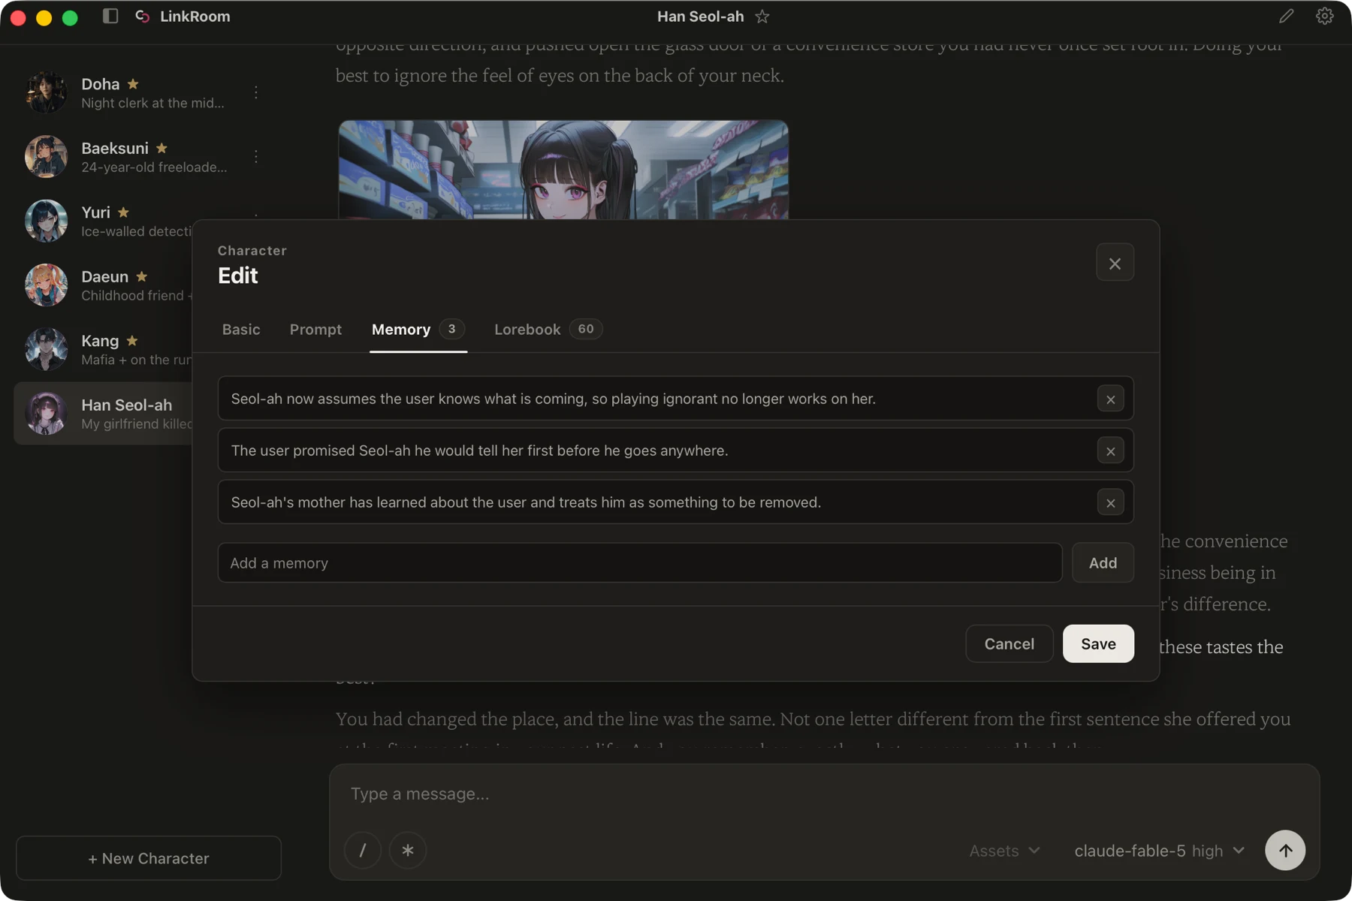The width and height of the screenshot is (1352, 901).
Task: Create a New Character
Action: click(149, 858)
